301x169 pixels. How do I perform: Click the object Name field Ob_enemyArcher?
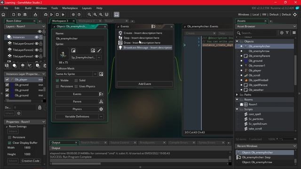(x=79, y=38)
